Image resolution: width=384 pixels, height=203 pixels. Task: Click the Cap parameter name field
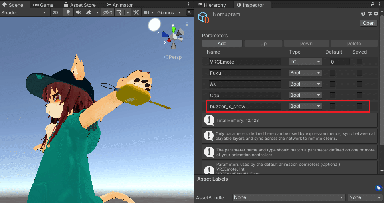tap(245, 95)
